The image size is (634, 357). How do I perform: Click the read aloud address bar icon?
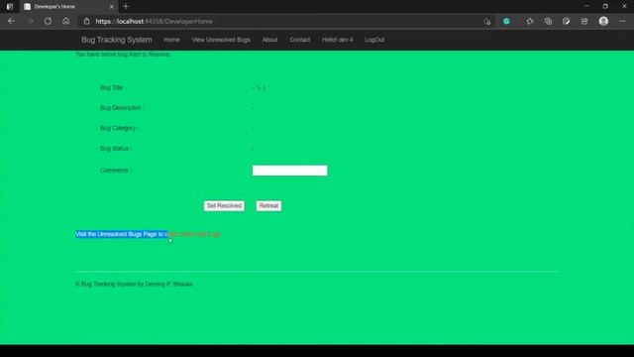487,22
